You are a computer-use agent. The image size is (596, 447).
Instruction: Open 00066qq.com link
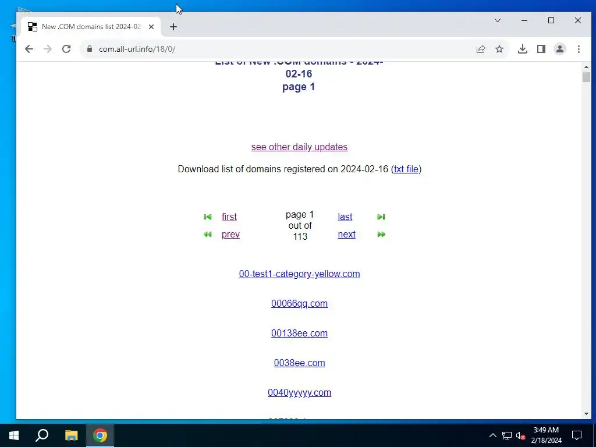coord(300,304)
